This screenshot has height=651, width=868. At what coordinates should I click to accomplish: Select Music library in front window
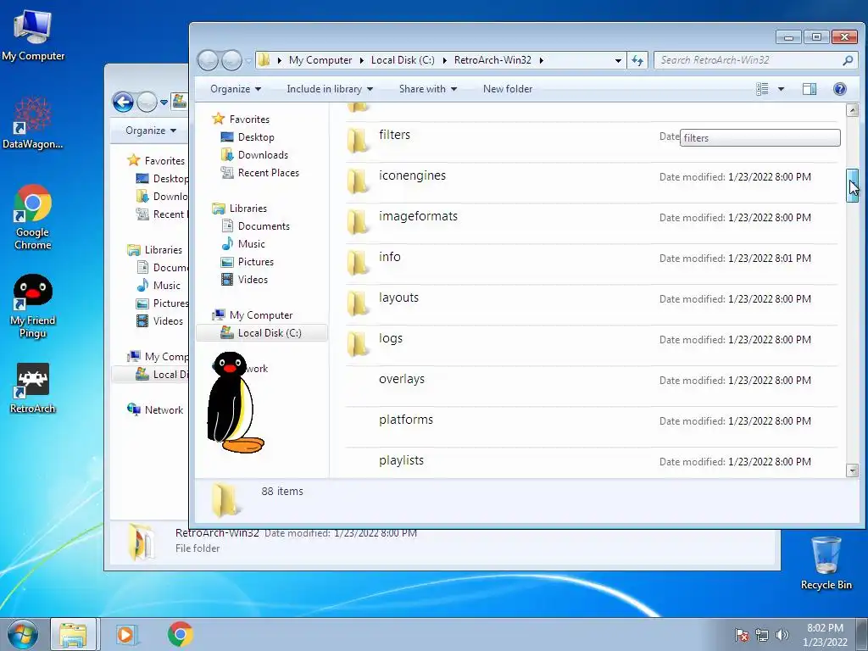(x=251, y=244)
